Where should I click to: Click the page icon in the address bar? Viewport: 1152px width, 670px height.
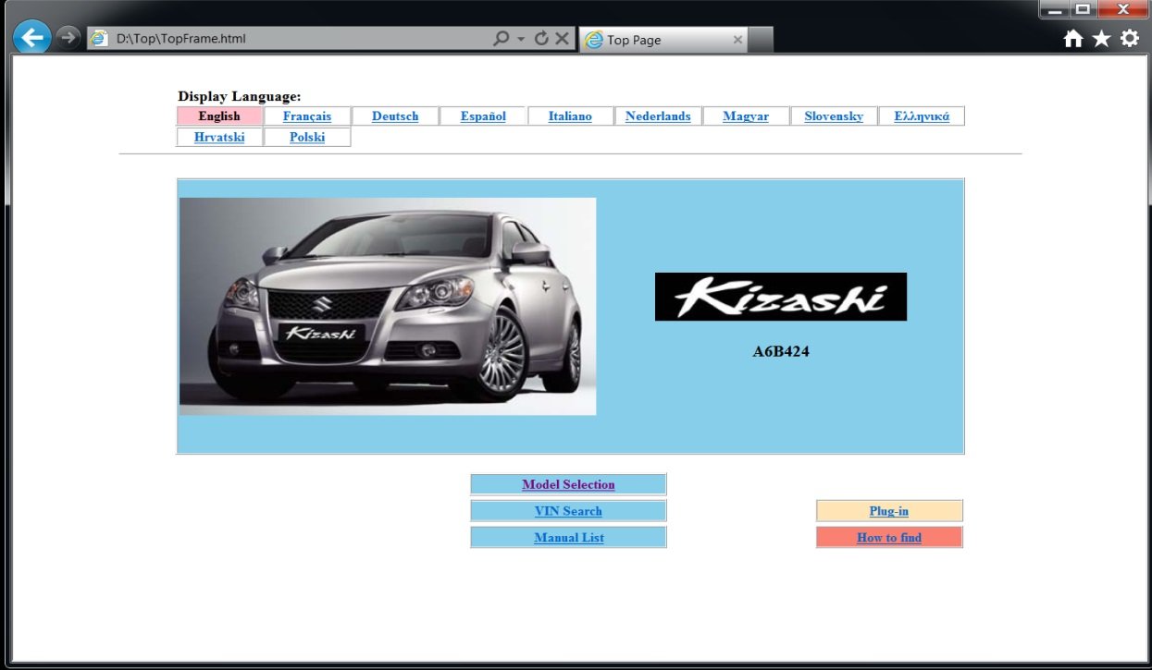98,39
